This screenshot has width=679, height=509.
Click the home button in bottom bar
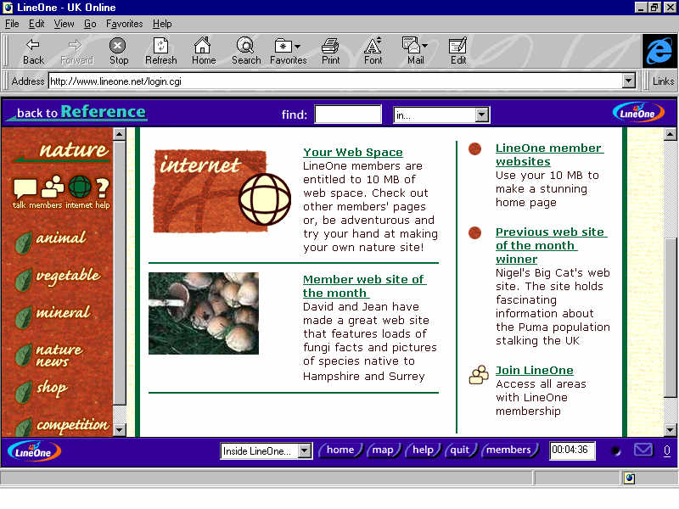point(340,450)
